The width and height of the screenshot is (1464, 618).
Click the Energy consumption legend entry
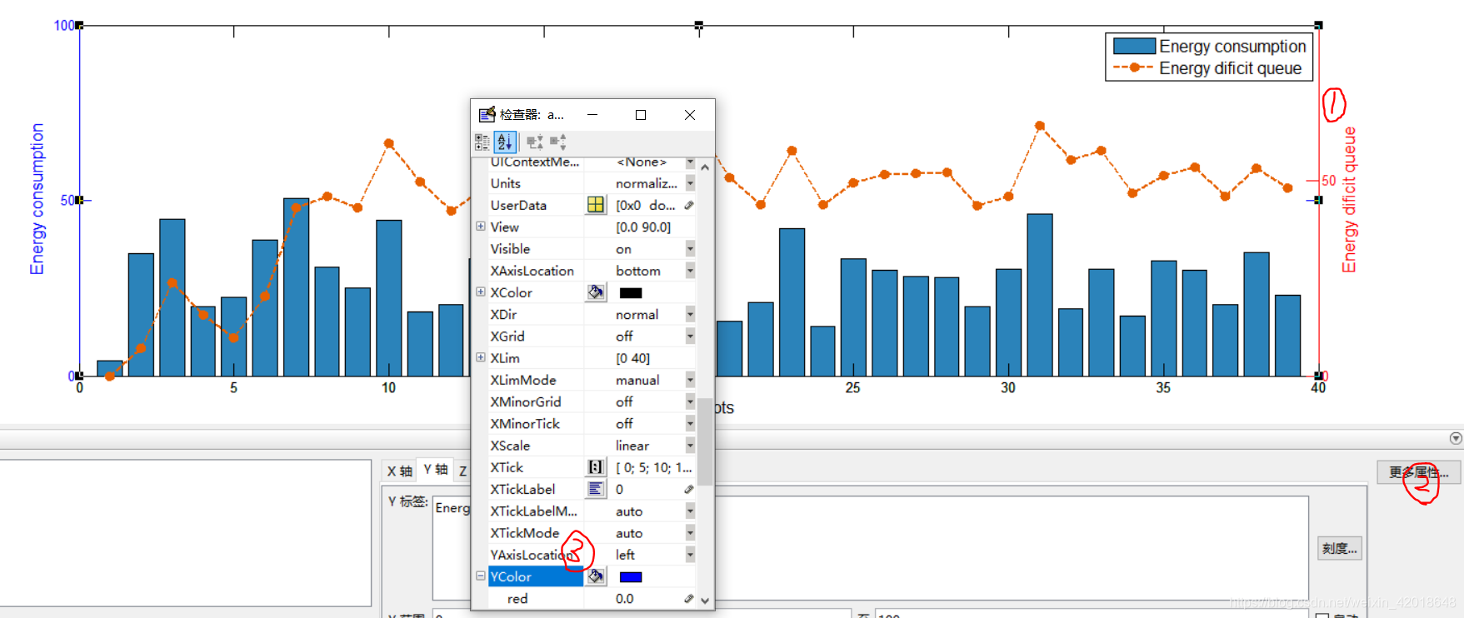click(1210, 47)
